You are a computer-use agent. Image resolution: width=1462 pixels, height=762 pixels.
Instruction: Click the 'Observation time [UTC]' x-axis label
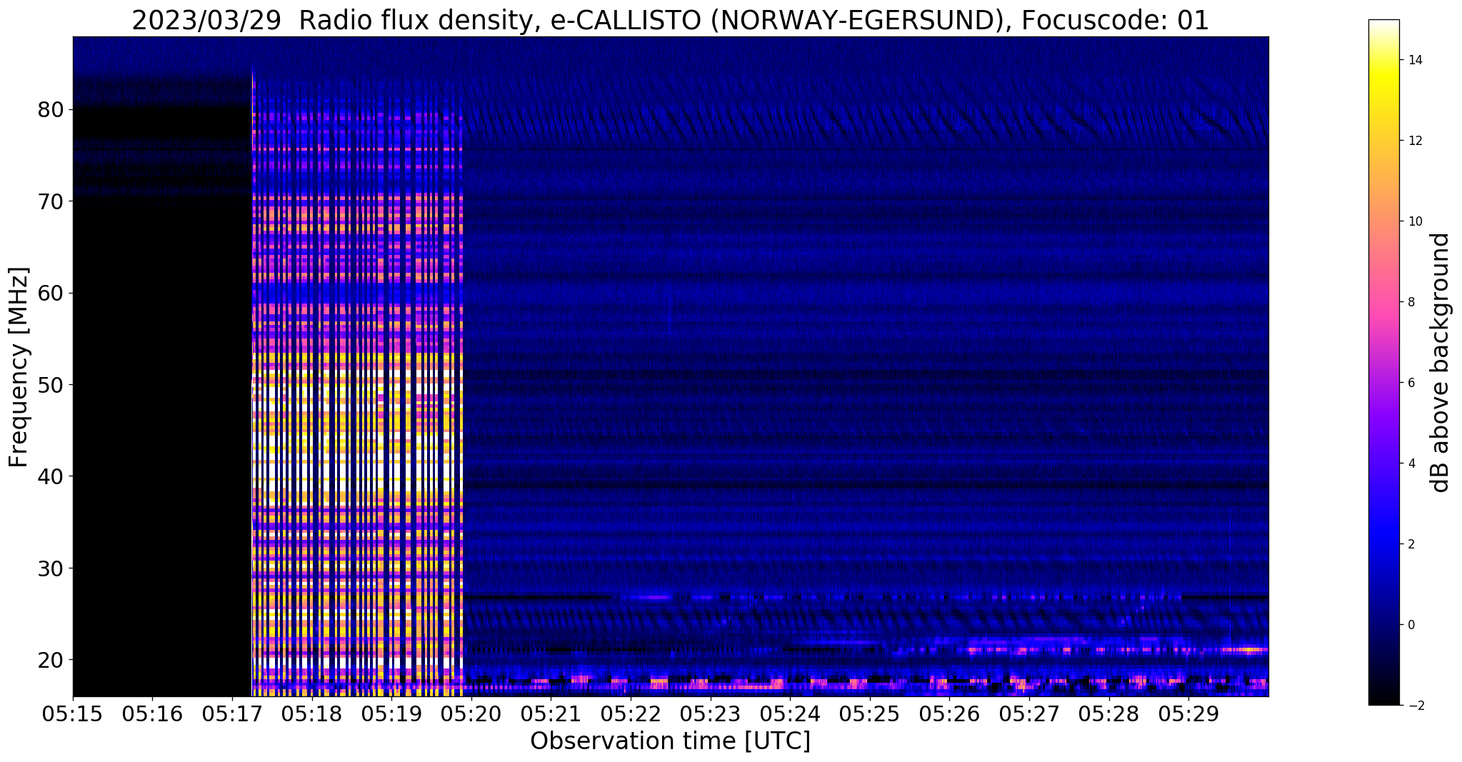coord(670,741)
